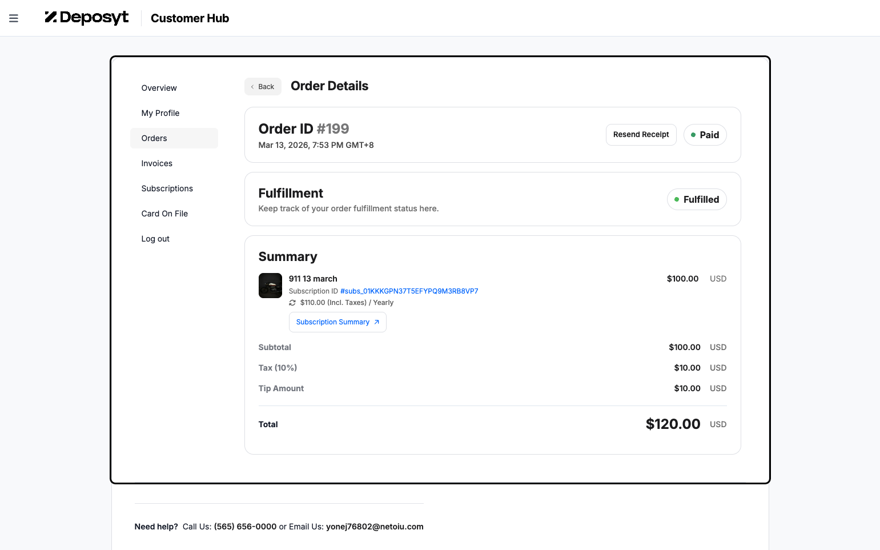
Task: Click the support email yonej76802@netoiu.com
Action: (x=375, y=527)
